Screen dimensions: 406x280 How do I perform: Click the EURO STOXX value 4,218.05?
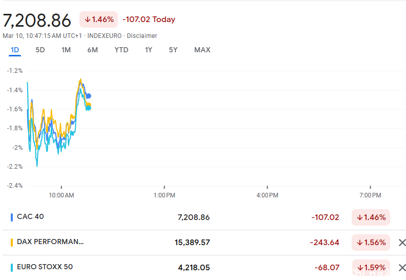[194, 268]
